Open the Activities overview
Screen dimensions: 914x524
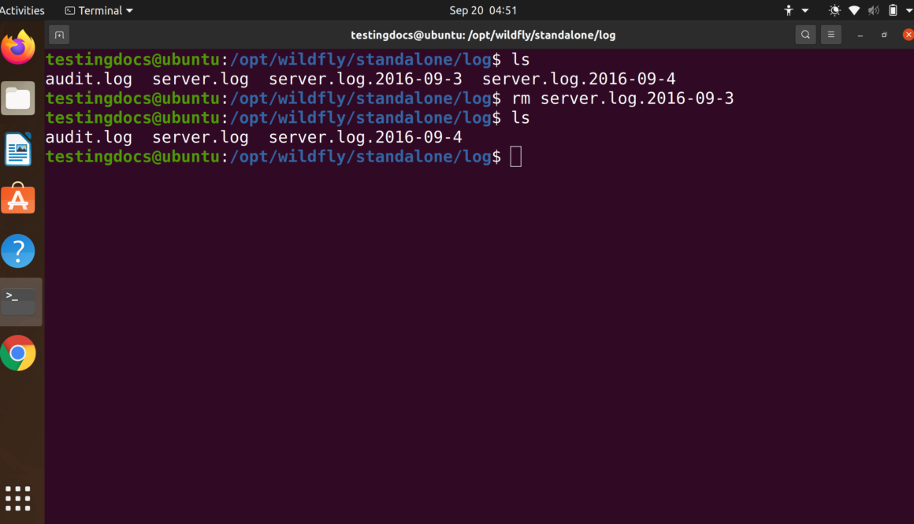(22, 10)
